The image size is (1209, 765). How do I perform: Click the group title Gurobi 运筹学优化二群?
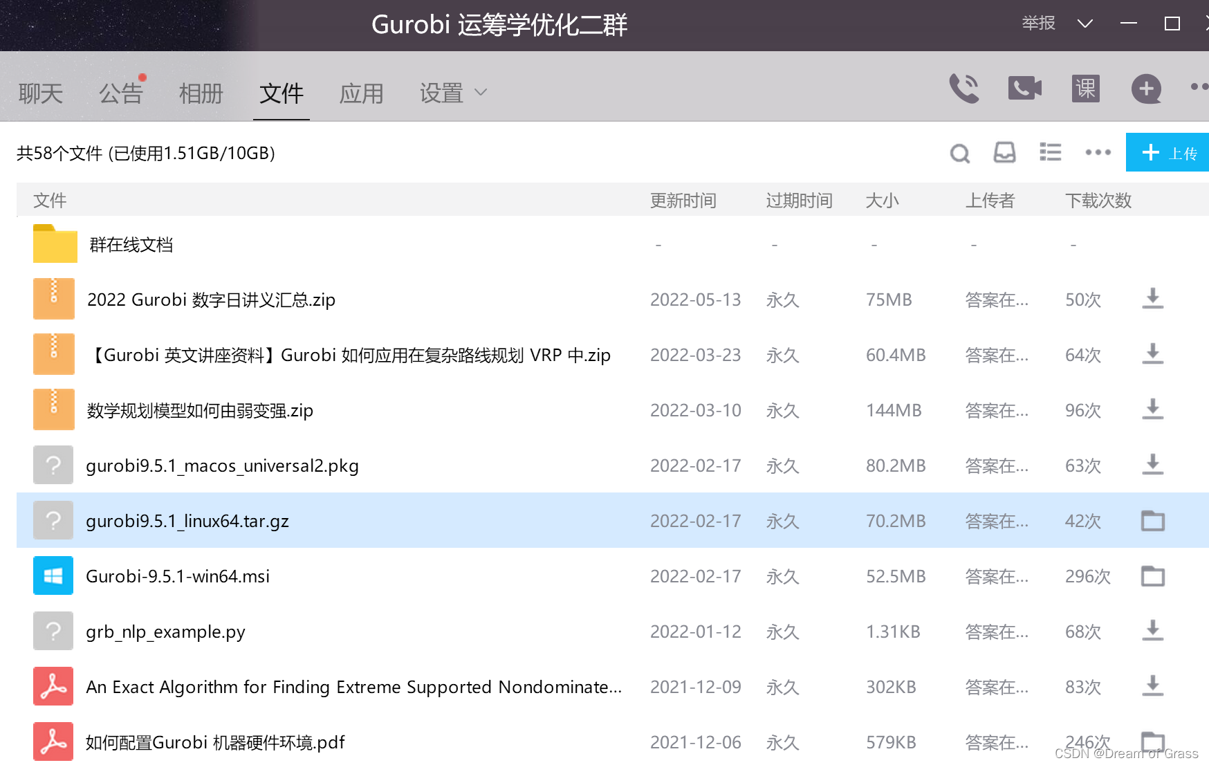pos(499,25)
